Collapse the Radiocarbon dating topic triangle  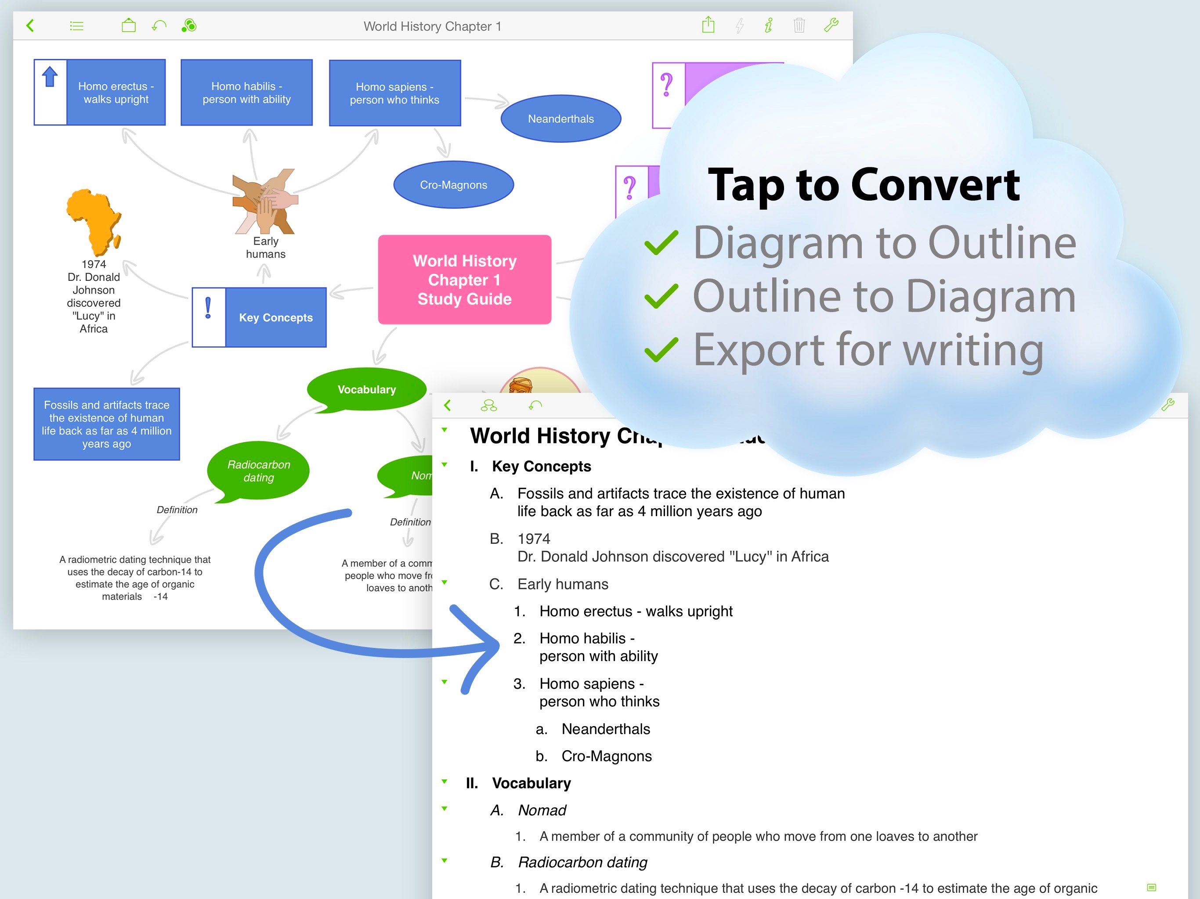click(x=445, y=860)
